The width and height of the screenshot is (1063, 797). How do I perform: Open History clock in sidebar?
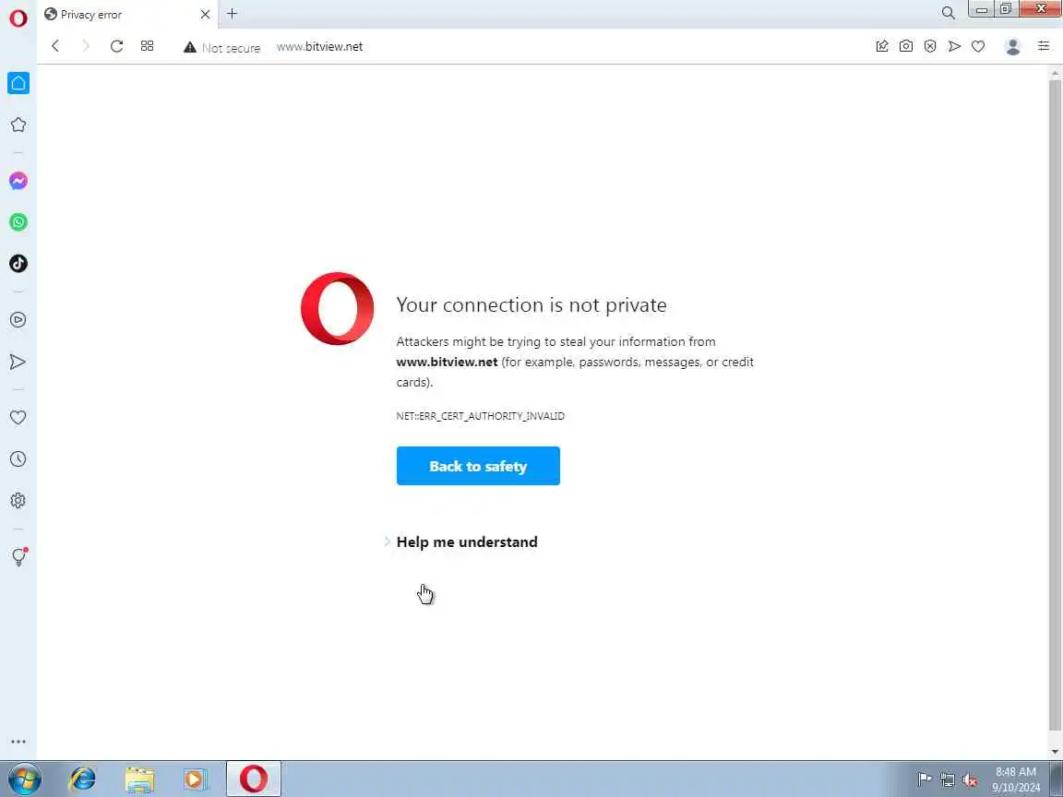click(18, 458)
